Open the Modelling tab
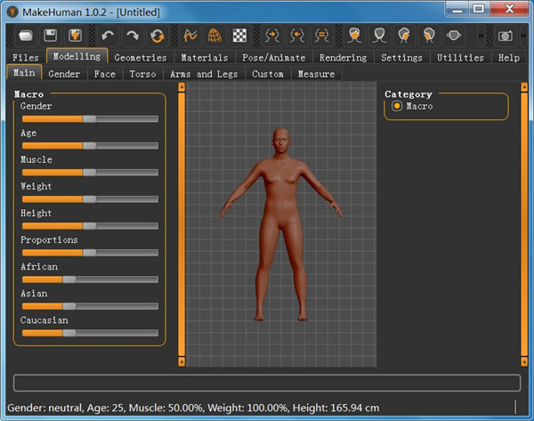Image resolution: width=534 pixels, height=421 pixels. 77,57
